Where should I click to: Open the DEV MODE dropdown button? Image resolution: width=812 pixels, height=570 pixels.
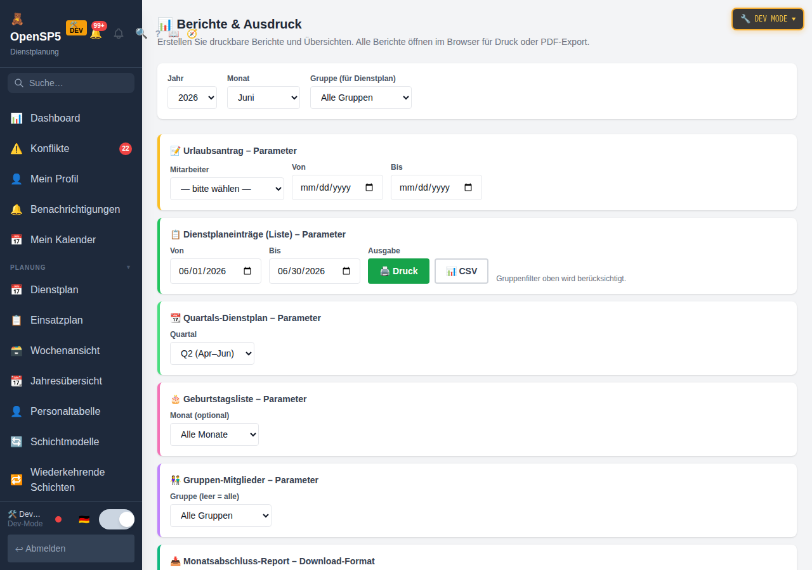[x=768, y=19]
